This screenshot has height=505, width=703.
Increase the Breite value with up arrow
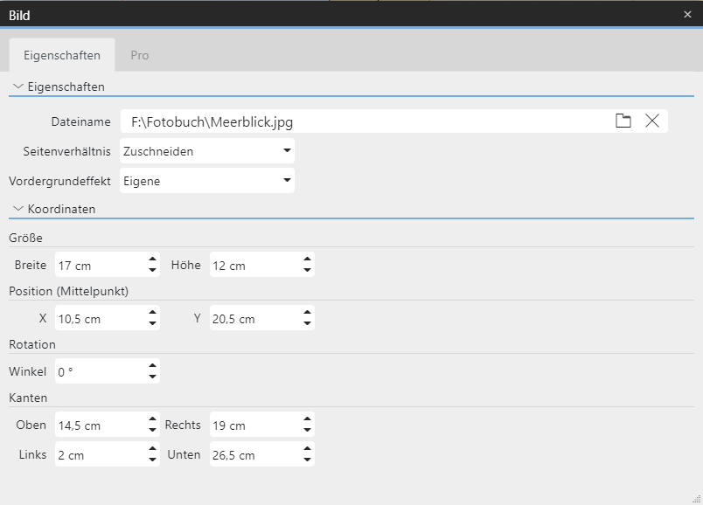click(x=153, y=259)
